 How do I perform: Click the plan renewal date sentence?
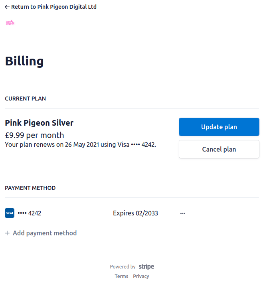[x=81, y=145]
